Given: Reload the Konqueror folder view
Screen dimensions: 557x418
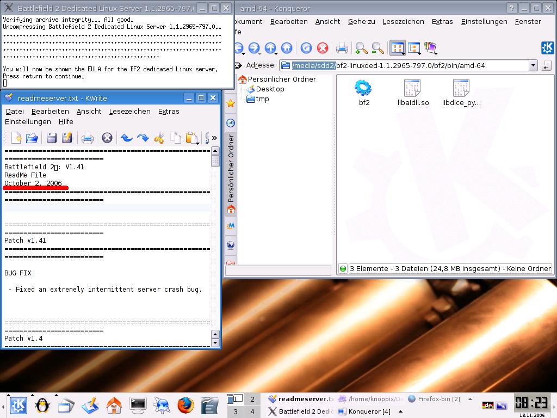Looking at the screenshot, I should (x=306, y=48).
